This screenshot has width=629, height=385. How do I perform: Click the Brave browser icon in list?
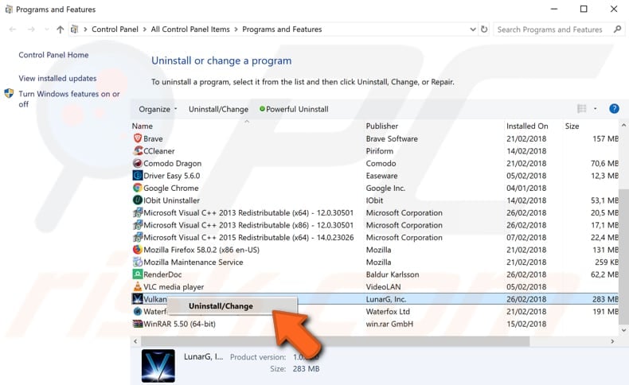point(138,138)
